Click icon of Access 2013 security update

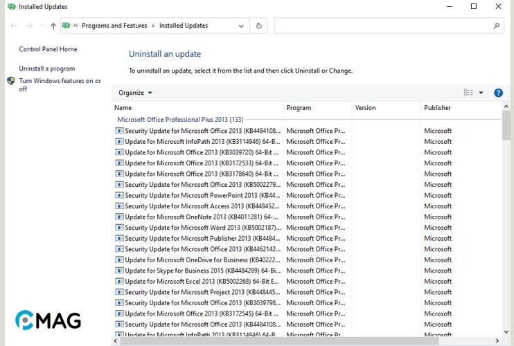point(119,206)
